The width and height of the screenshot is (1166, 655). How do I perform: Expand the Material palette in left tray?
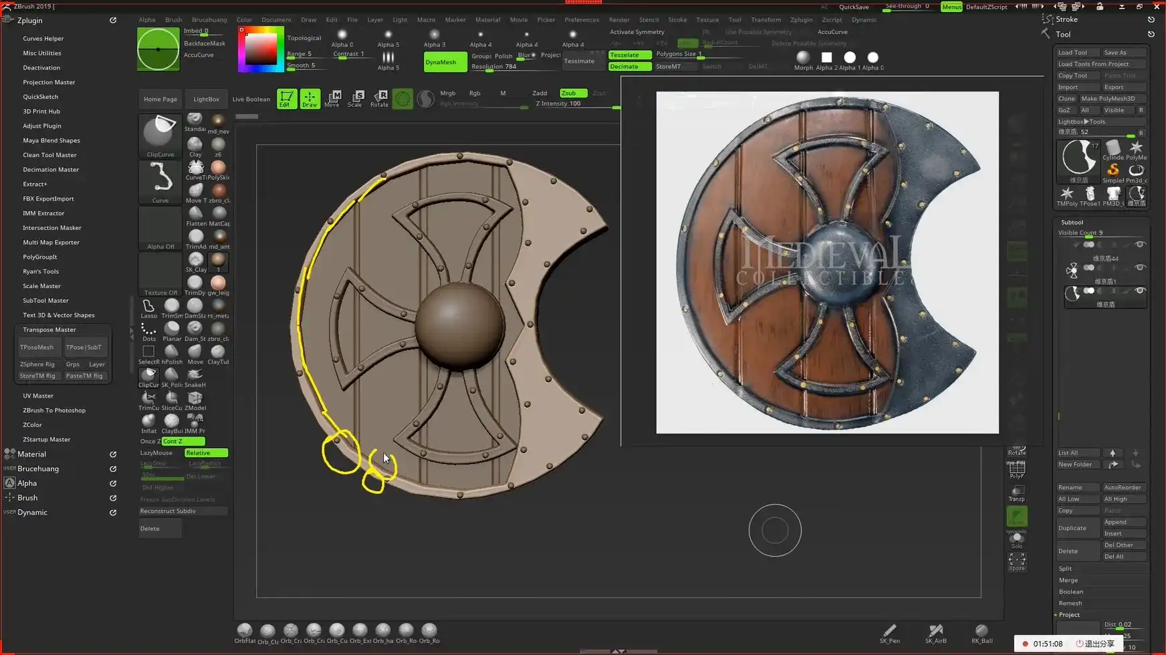click(x=32, y=454)
